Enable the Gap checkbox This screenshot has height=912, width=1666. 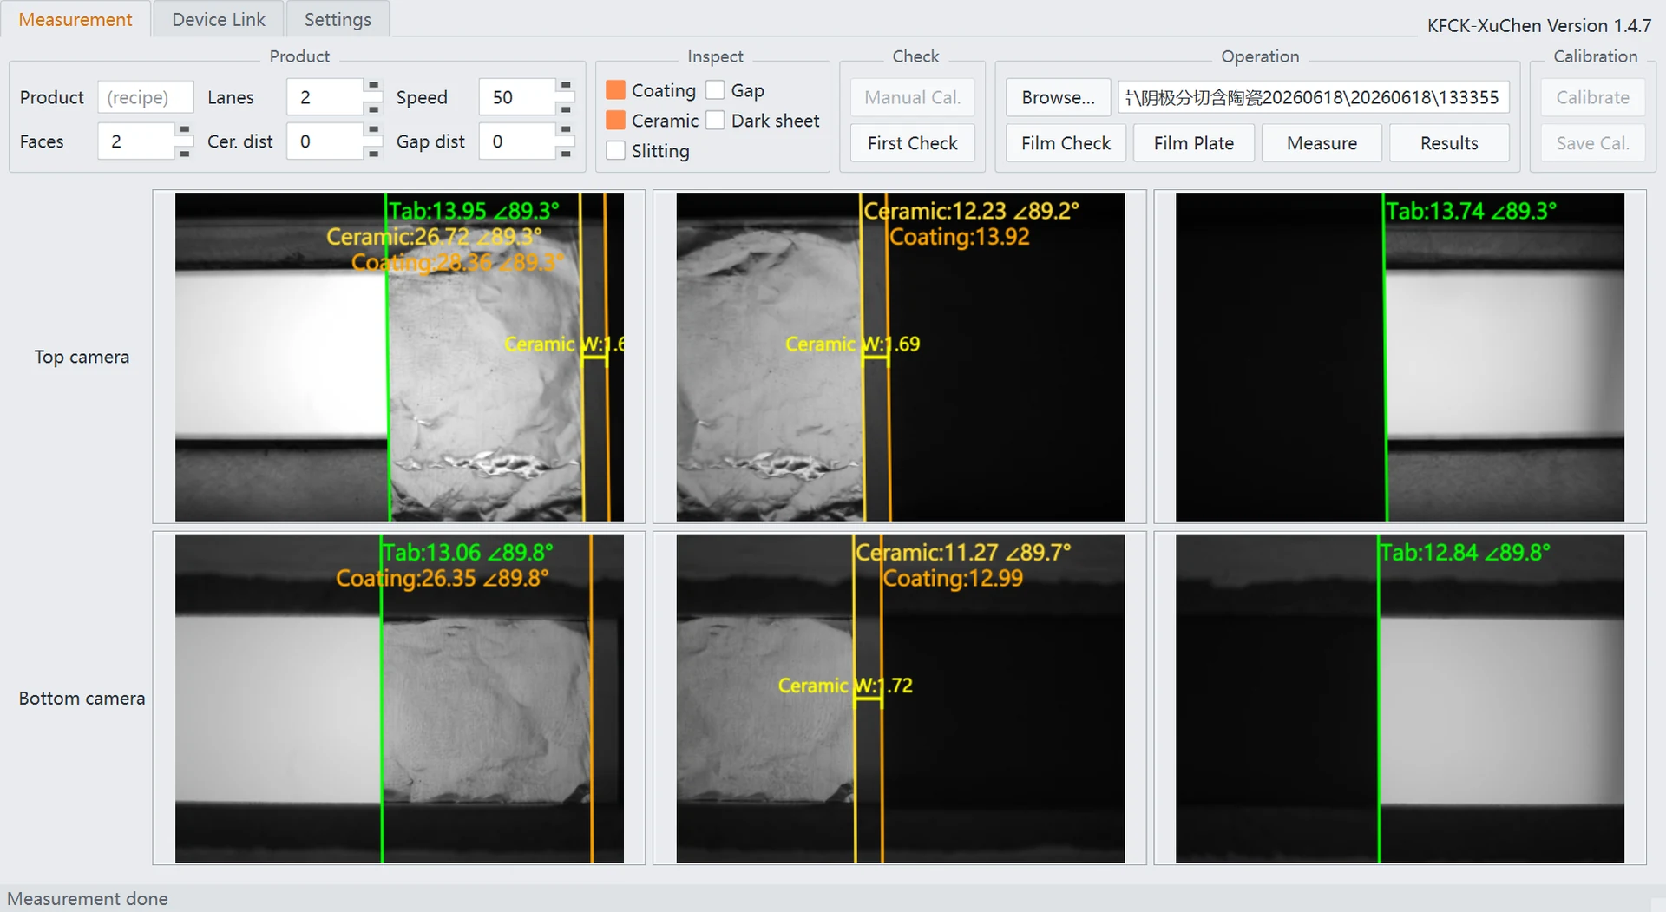(715, 90)
